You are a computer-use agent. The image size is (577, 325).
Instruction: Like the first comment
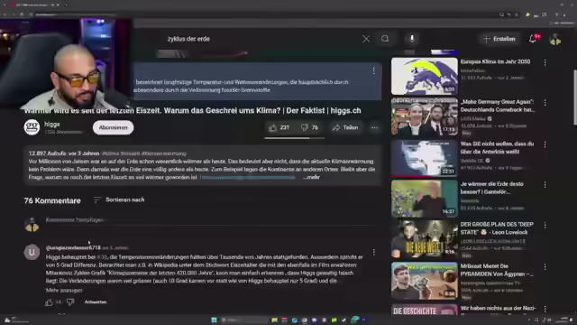point(49,302)
